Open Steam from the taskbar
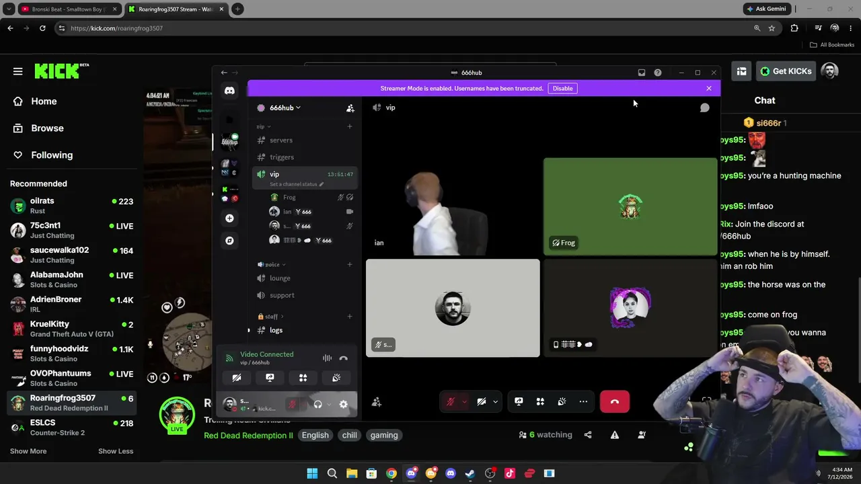861x484 pixels. [x=470, y=473]
